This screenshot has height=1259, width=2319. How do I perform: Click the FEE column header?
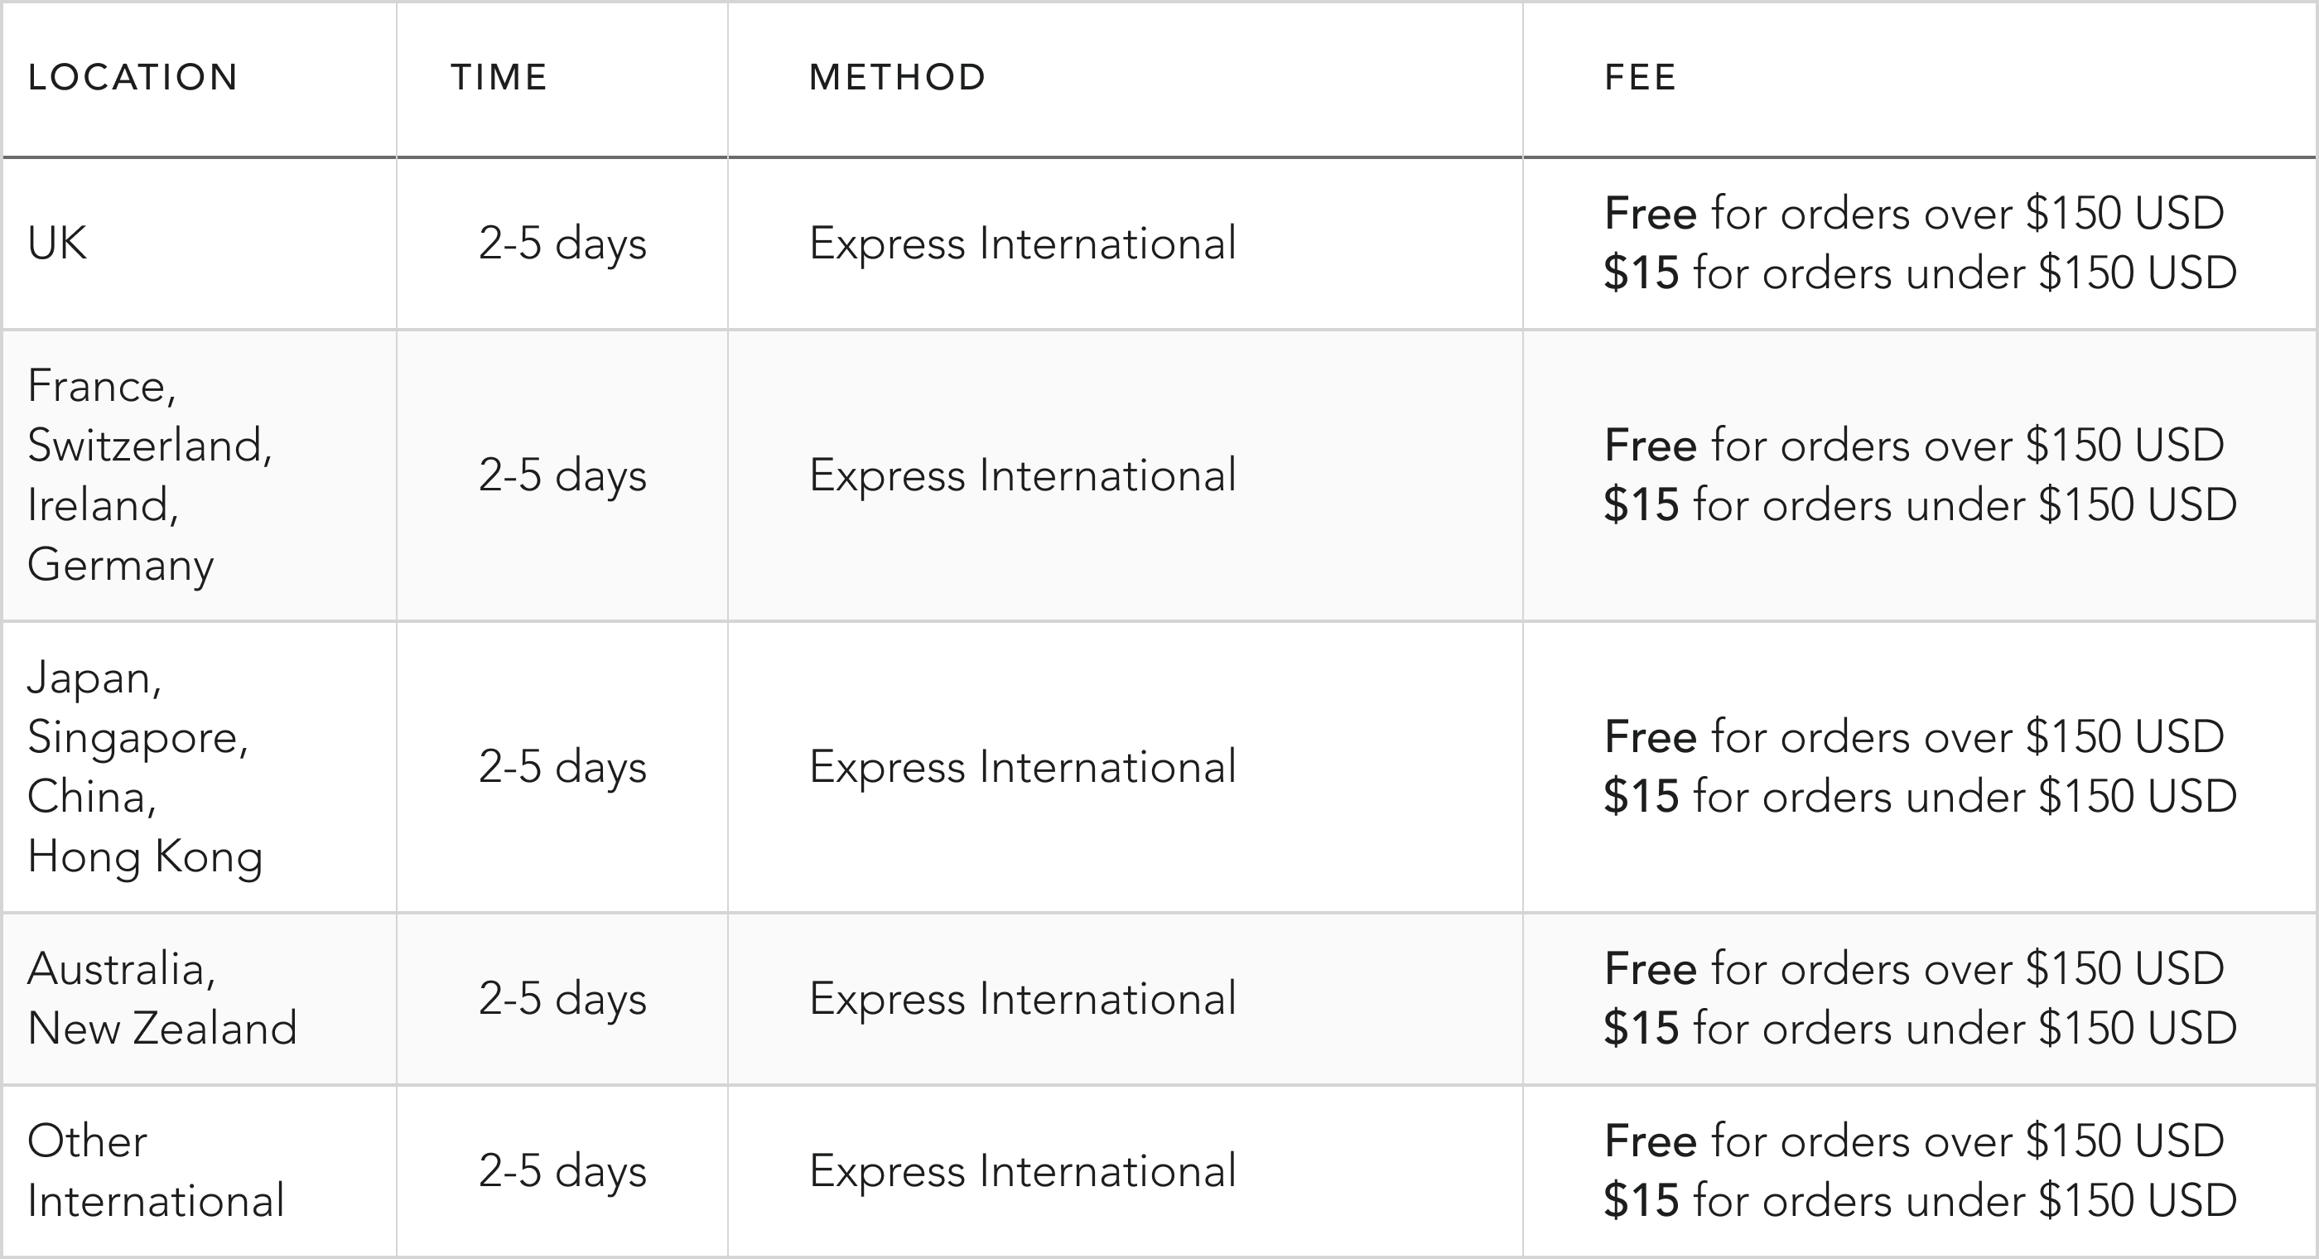pos(1640,78)
